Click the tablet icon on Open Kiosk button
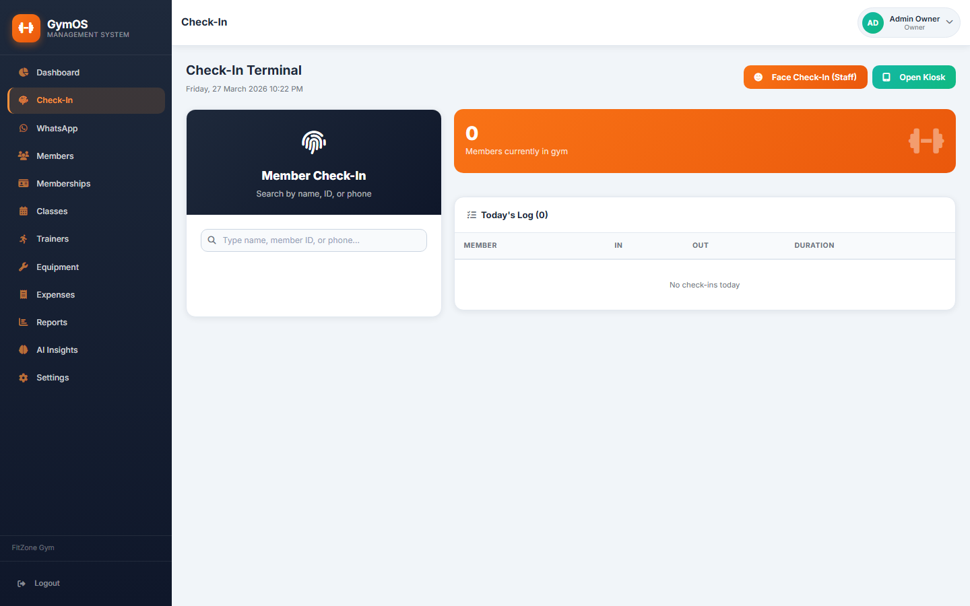This screenshot has height=606, width=970. (x=886, y=77)
